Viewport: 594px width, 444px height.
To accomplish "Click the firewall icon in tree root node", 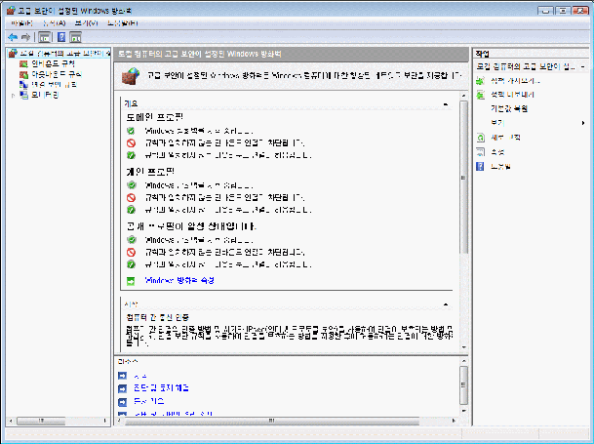I will tap(13, 53).
